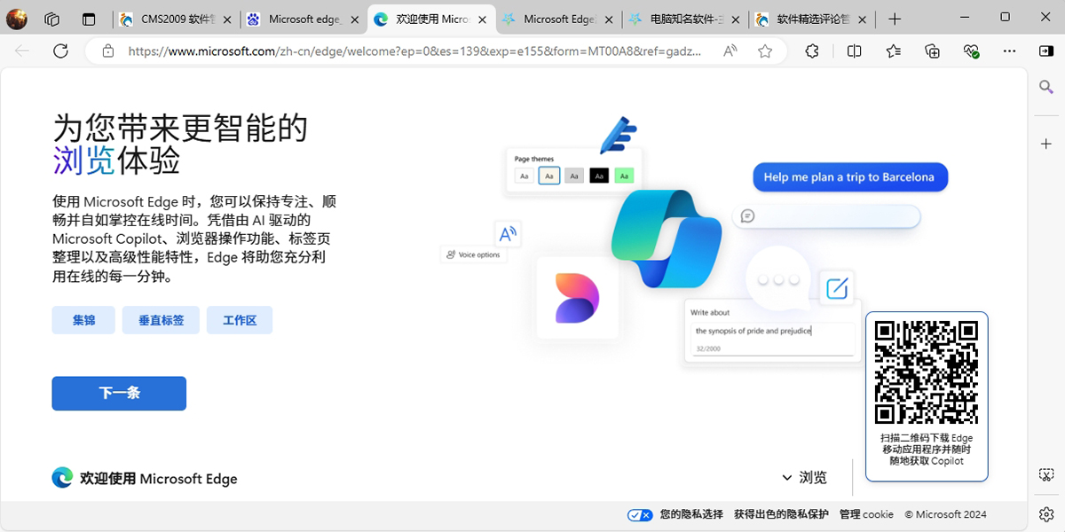Open the Collections icon
Screen dimensions: 1065x532
(932, 51)
